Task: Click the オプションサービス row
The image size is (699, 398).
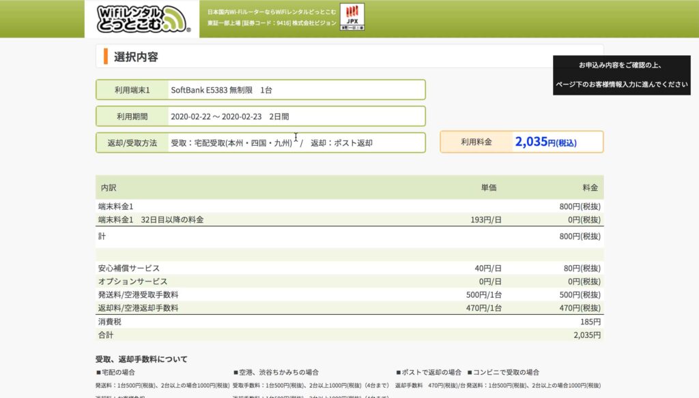Action: pyautogui.click(x=349, y=281)
